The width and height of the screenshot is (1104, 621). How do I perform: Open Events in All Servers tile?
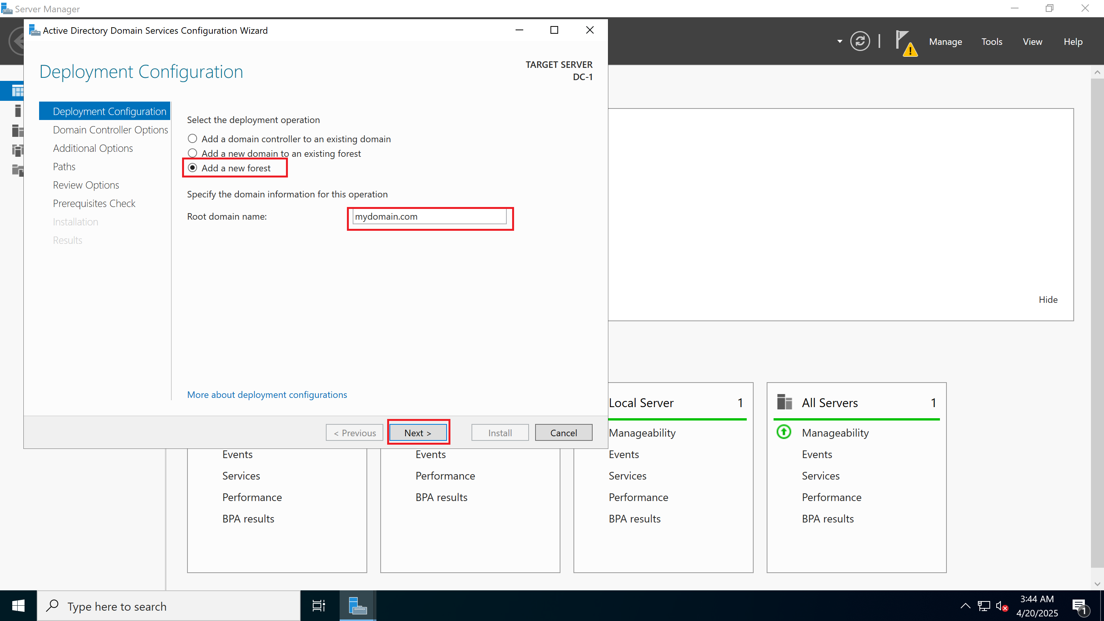pyautogui.click(x=817, y=454)
